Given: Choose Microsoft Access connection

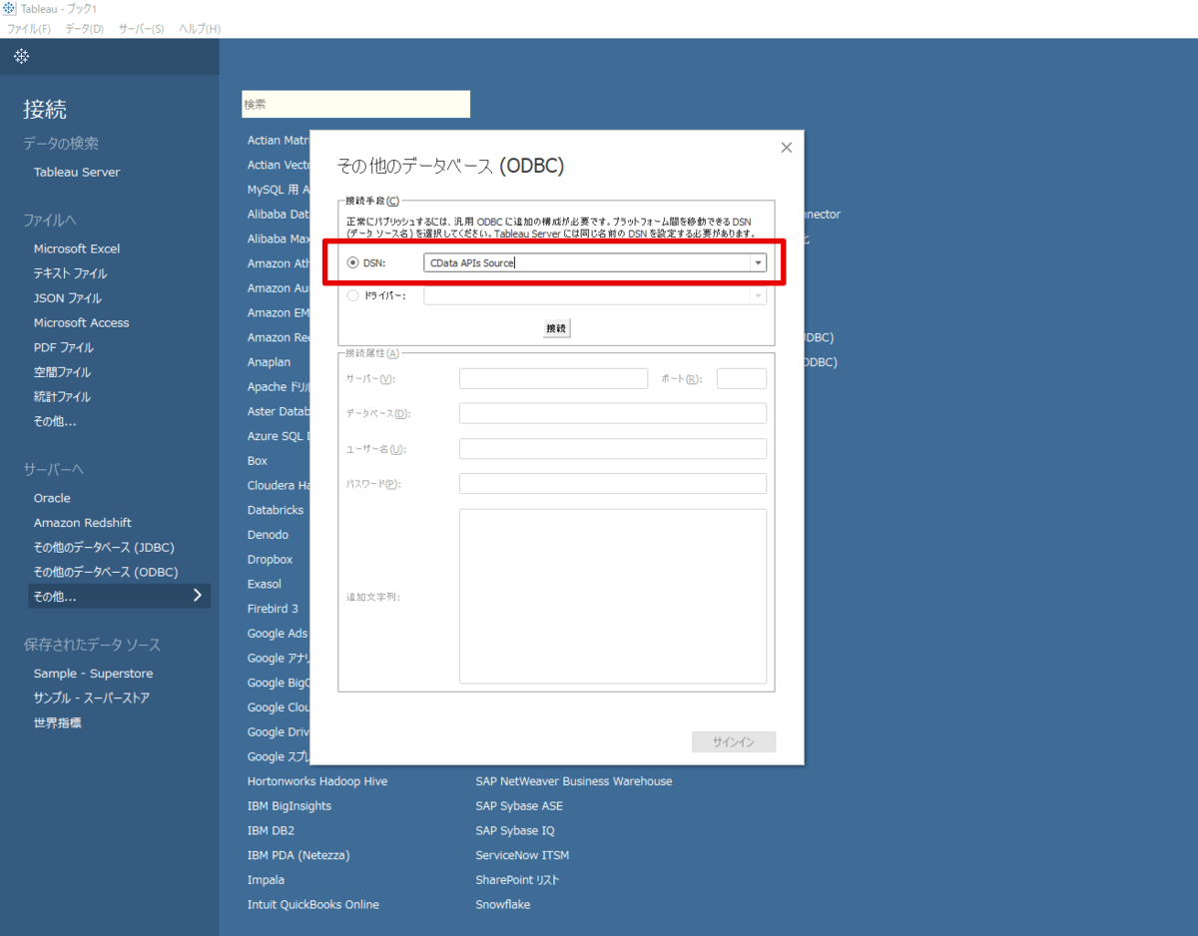Looking at the screenshot, I should (x=81, y=322).
